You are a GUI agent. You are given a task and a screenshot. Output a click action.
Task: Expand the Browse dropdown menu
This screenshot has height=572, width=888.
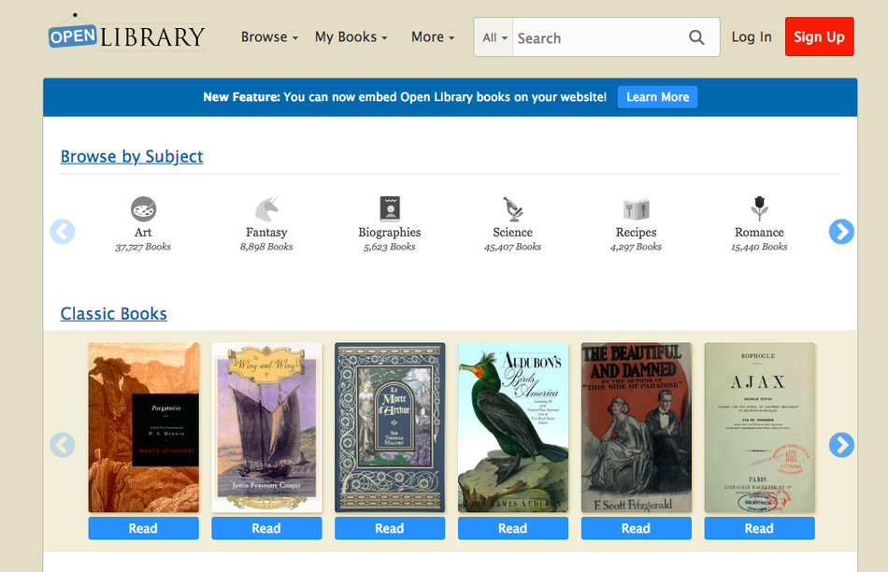269,36
